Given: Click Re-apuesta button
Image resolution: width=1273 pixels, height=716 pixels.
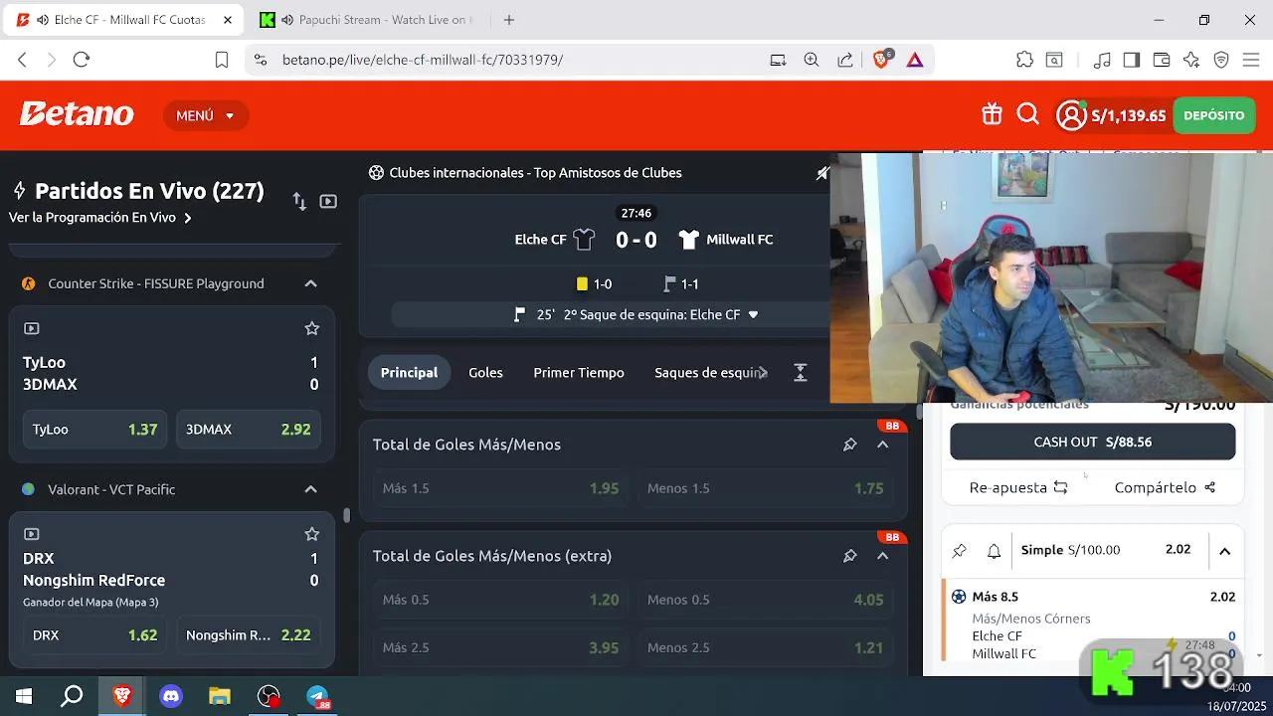Looking at the screenshot, I should [1018, 487].
